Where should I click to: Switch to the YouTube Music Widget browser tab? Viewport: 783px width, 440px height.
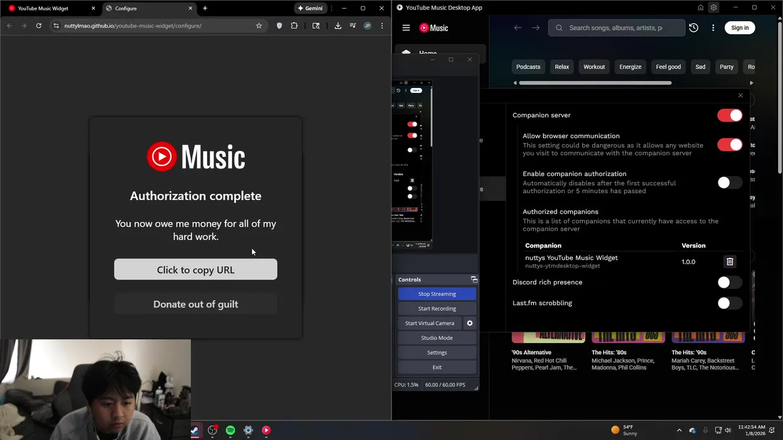[51, 9]
